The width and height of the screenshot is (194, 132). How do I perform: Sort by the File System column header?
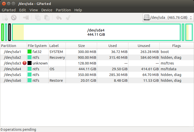click(37, 46)
